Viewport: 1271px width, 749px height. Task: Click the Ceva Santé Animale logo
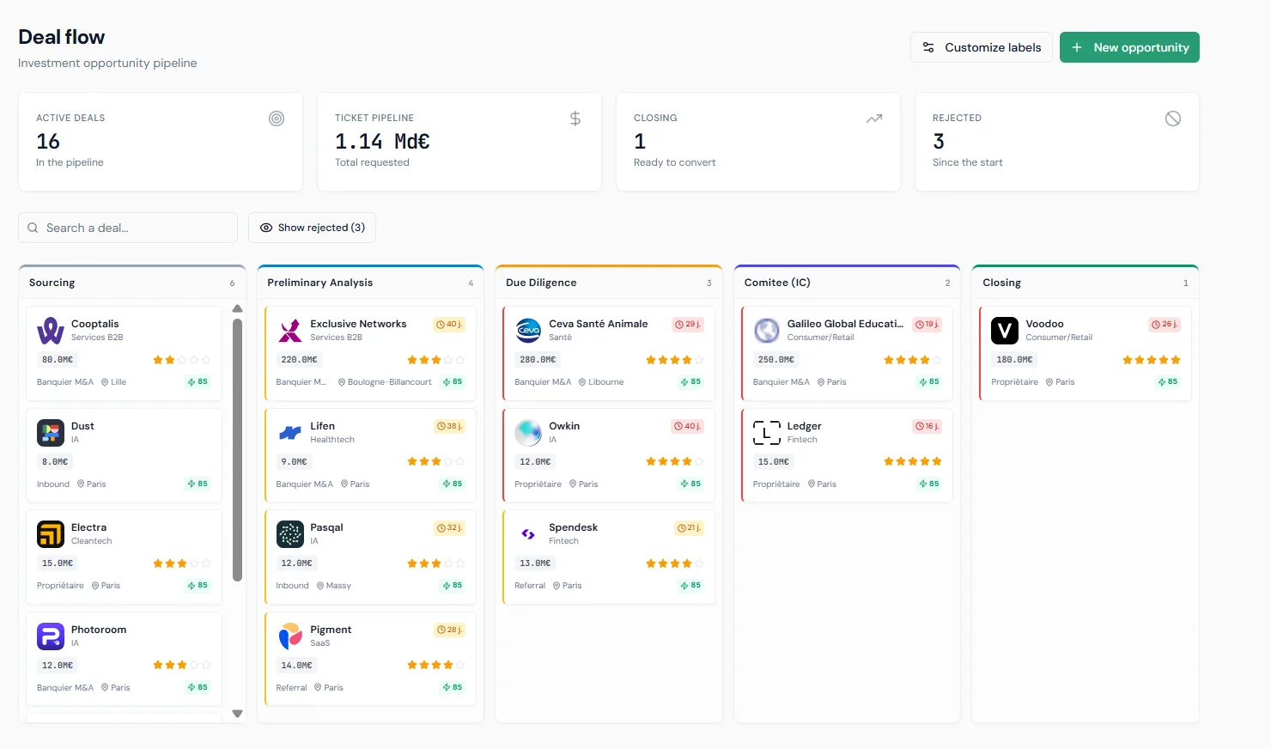tap(528, 331)
